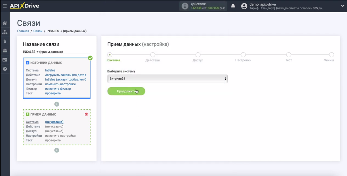This screenshot has height=176, width=347.
Task: Click the ApiX-Drive logo
Action: (x=24, y=6)
